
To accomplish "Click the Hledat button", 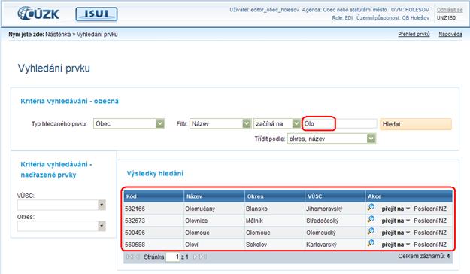I will pos(416,124).
